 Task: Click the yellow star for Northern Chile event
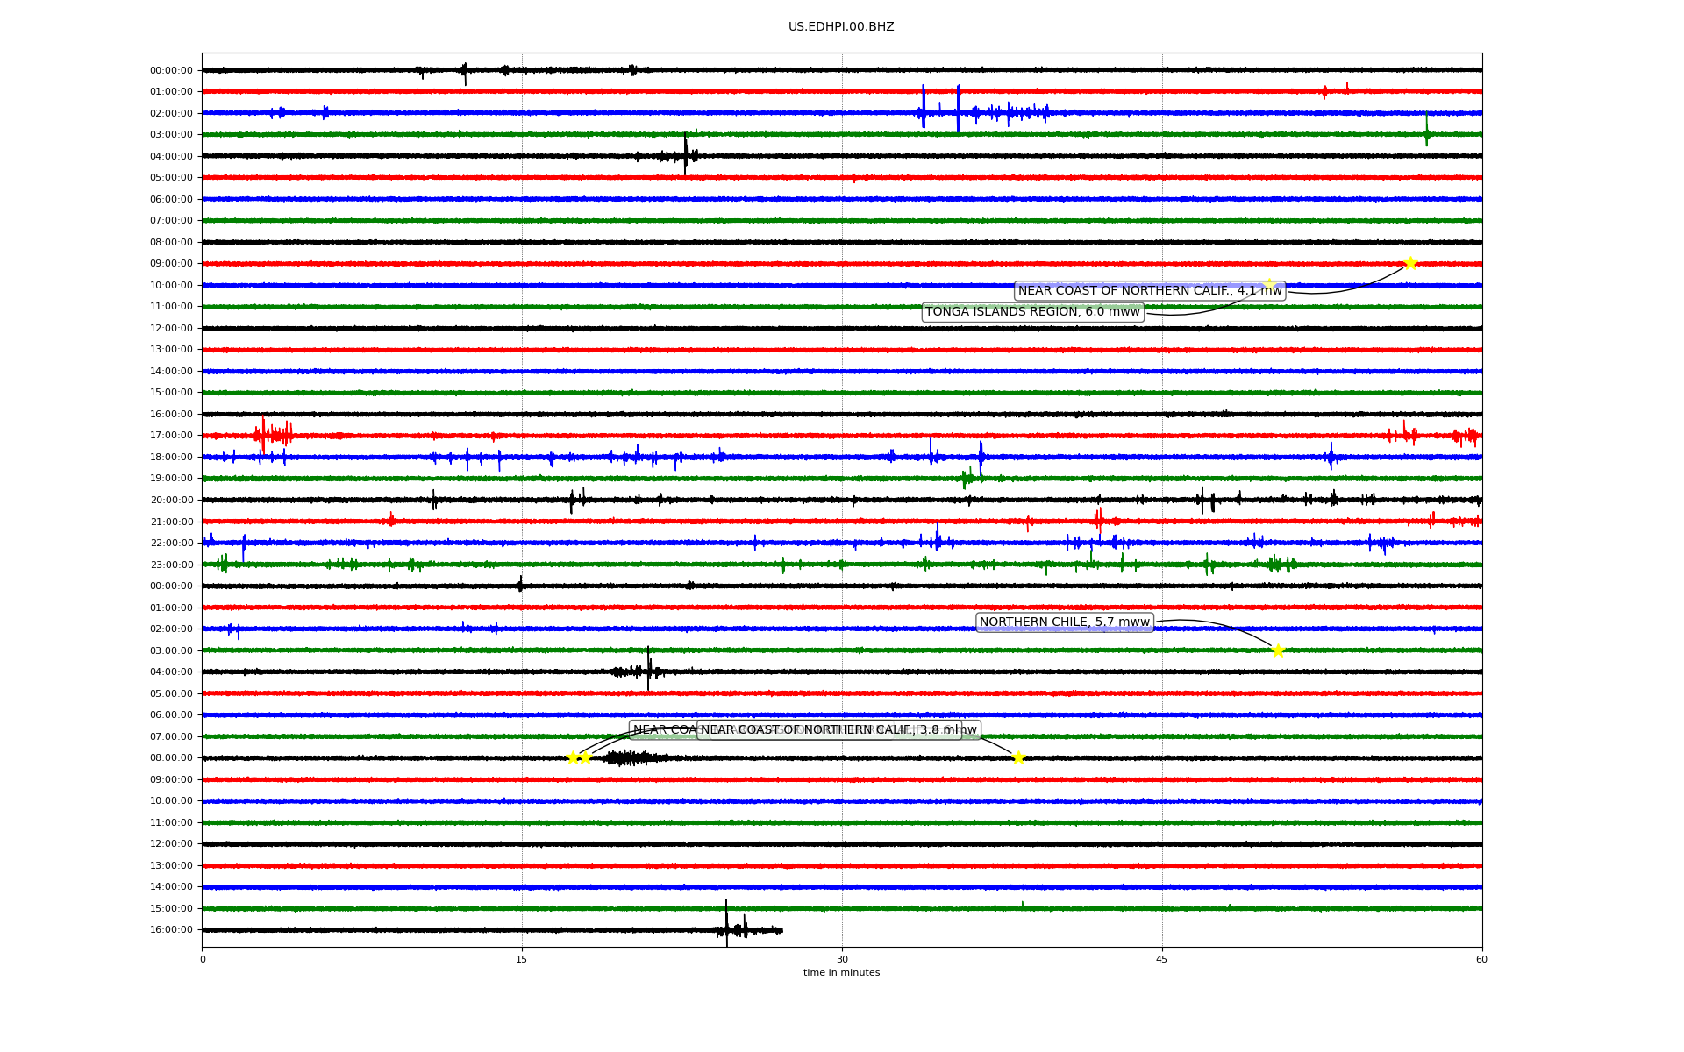pos(1278,650)
